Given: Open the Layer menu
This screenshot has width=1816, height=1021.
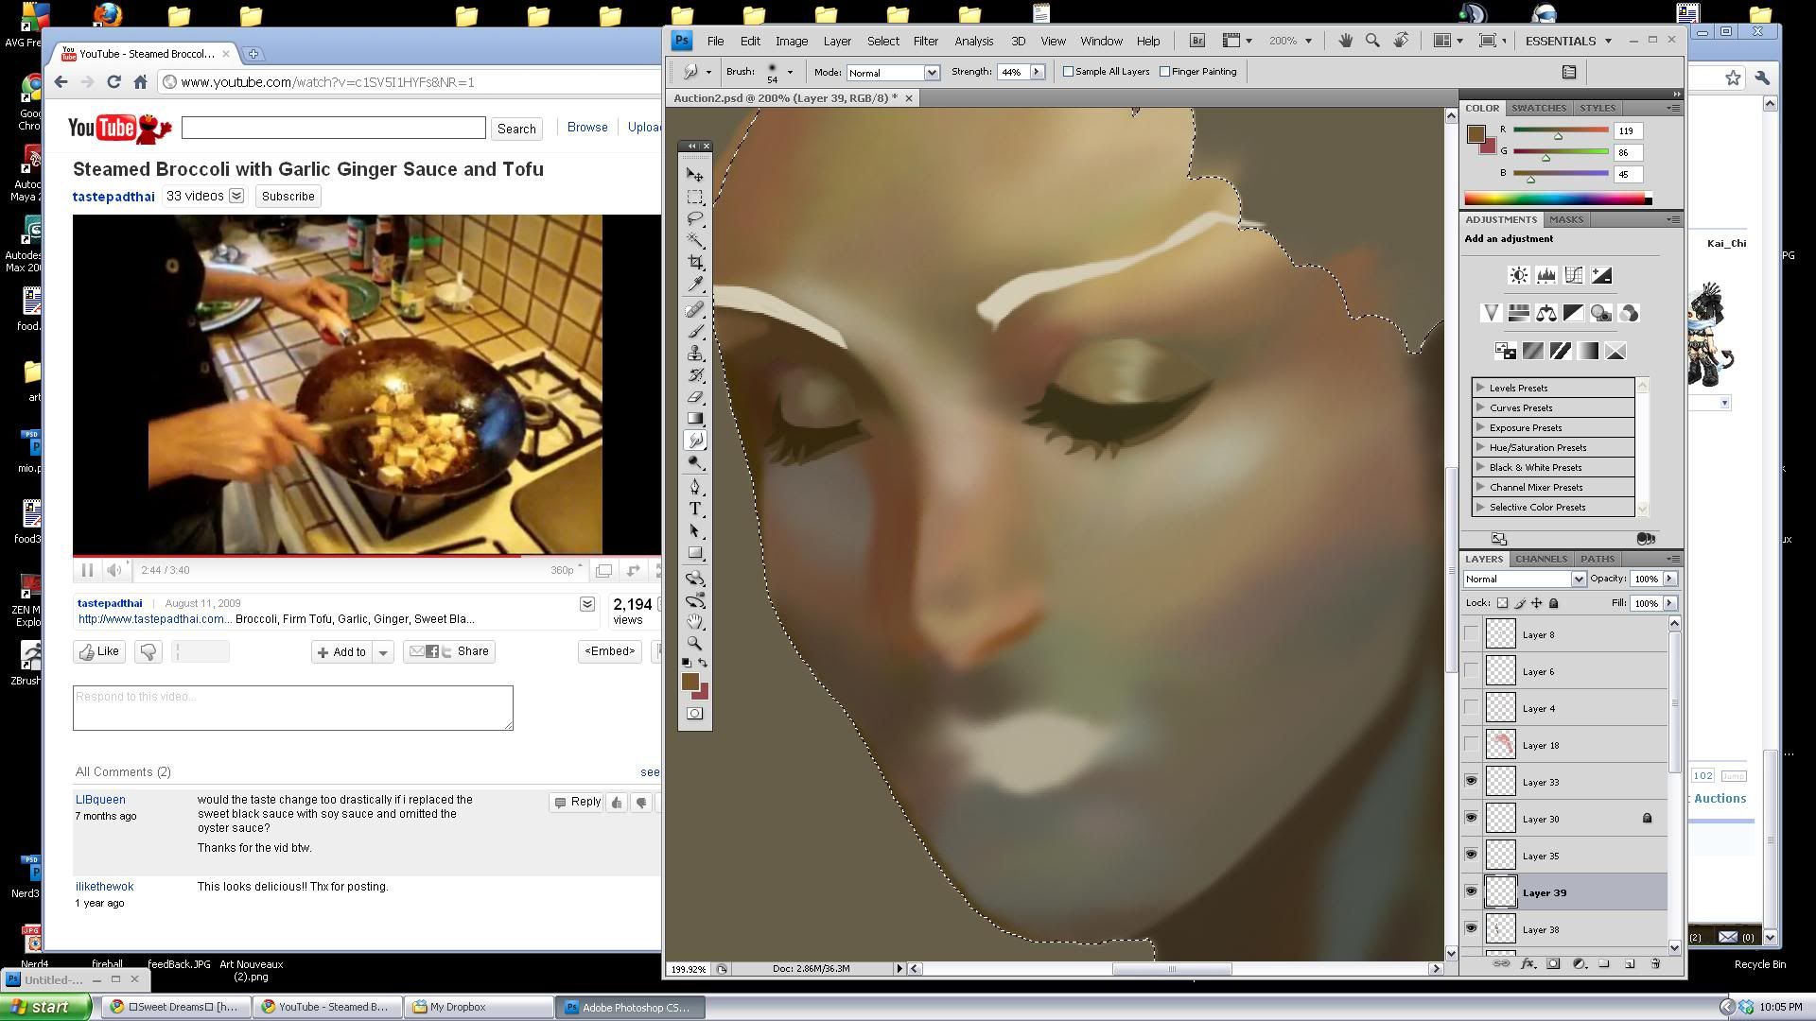Looking at the screenshot, I should point(837,41).
